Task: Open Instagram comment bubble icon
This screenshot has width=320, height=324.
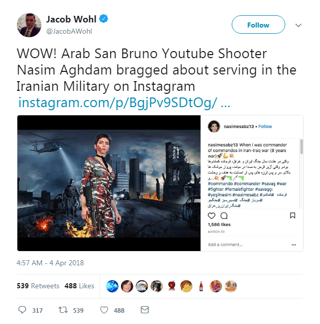Action: (224, 216)
